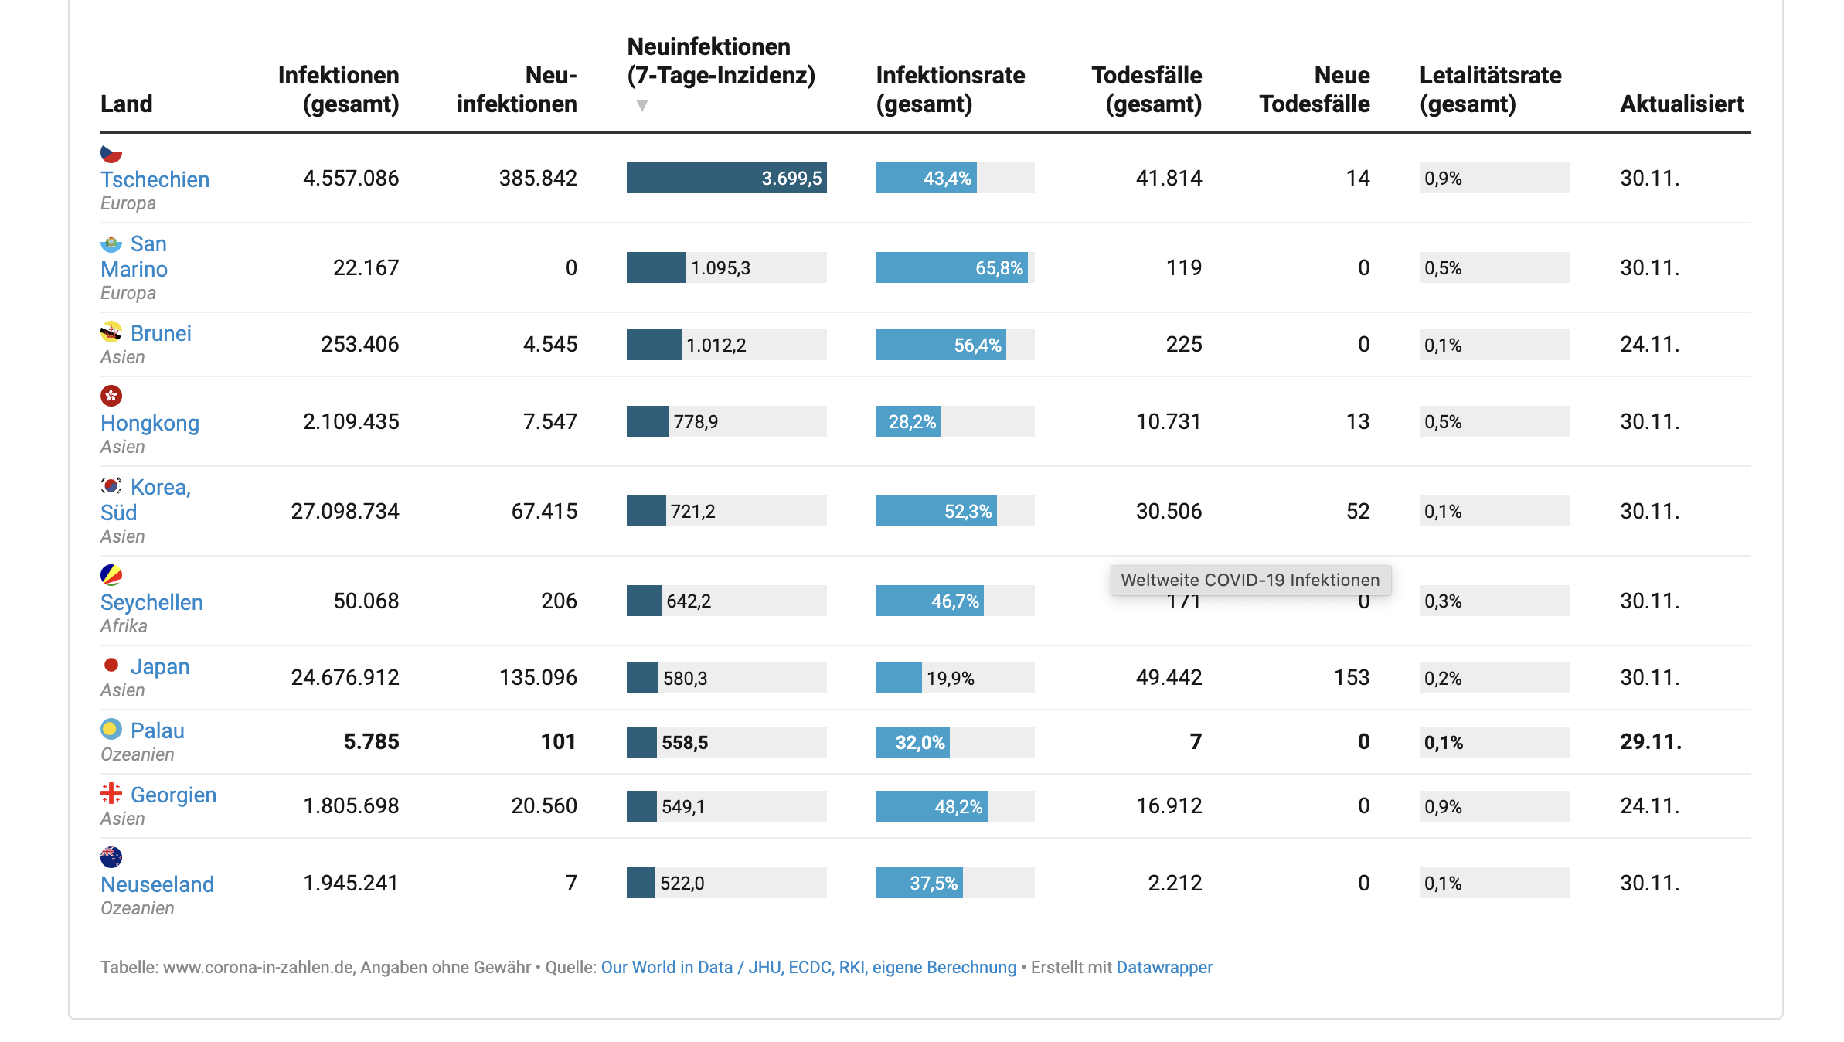This screenshot has width=1844, height=1042.
Task: Open the Tschechien country link
Action: 155,179
